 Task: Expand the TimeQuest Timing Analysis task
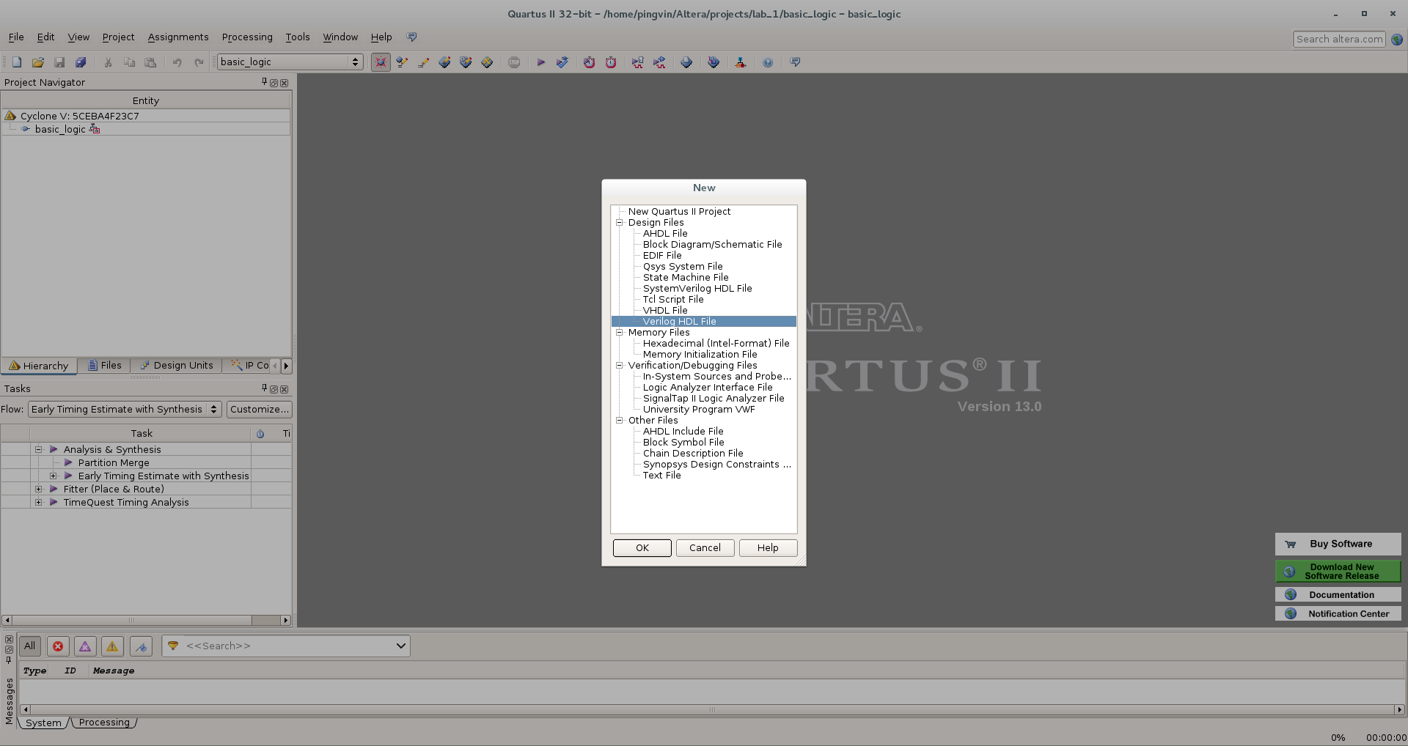coord(39,502)
